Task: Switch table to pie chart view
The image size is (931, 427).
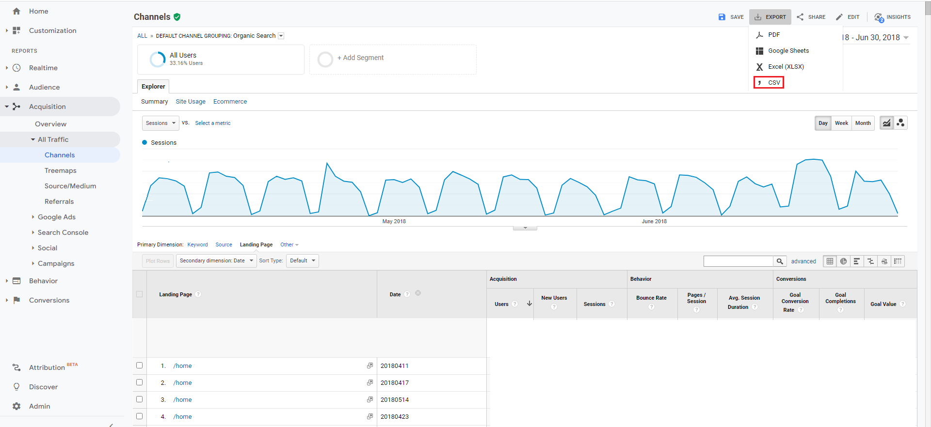Action: coord(844,261)
